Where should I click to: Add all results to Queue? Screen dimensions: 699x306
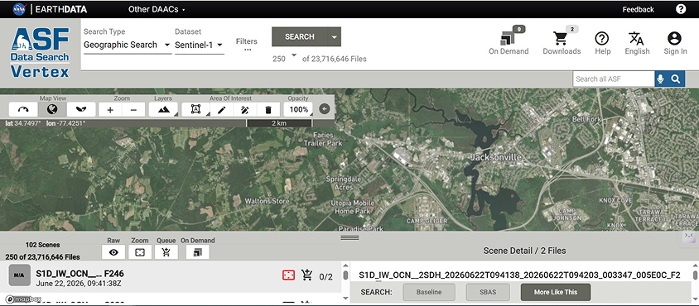[x=166, y=252]
